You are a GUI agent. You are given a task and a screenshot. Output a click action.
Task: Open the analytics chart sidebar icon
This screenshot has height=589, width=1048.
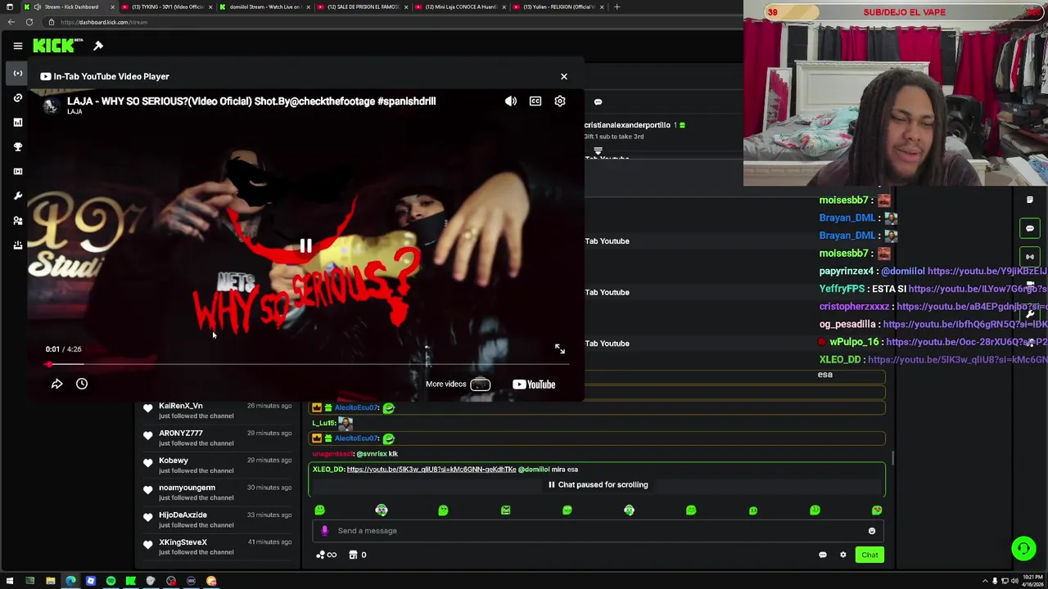tap(17, 122)
